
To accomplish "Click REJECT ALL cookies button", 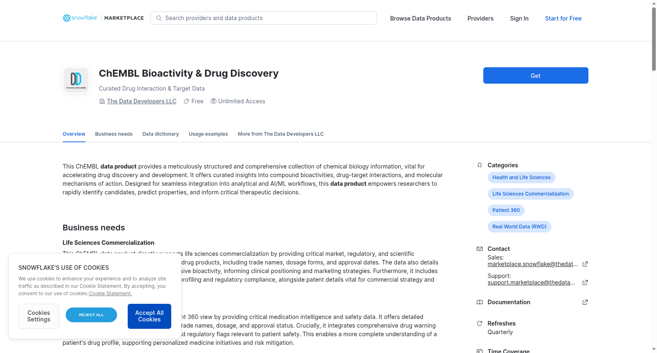I will [x=91, y=315].
